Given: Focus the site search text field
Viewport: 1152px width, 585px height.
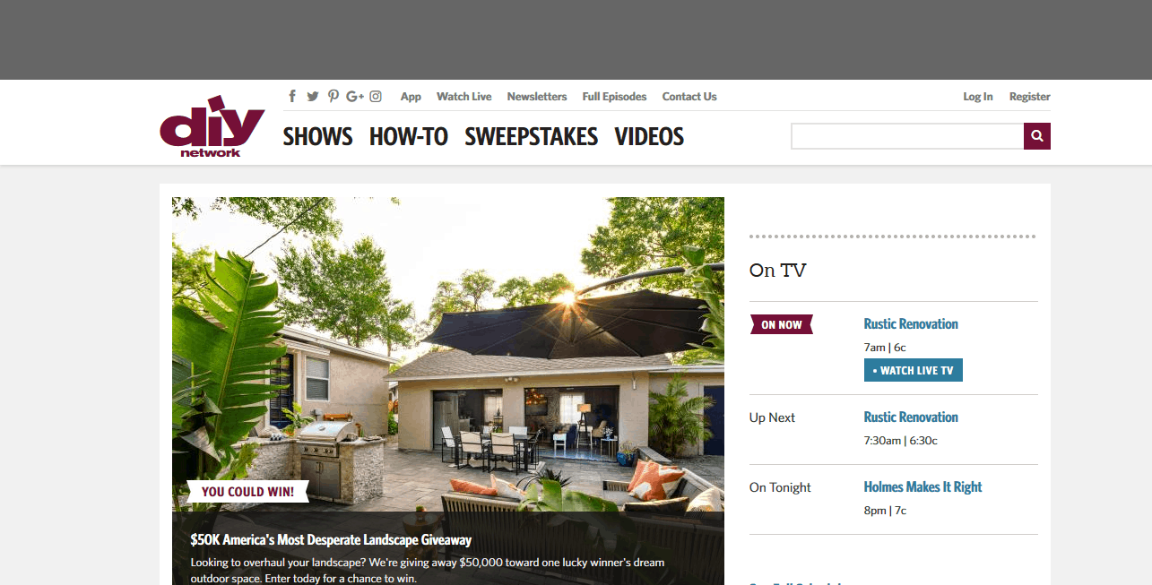Looking at the screenshot, I should pos(906,136).
